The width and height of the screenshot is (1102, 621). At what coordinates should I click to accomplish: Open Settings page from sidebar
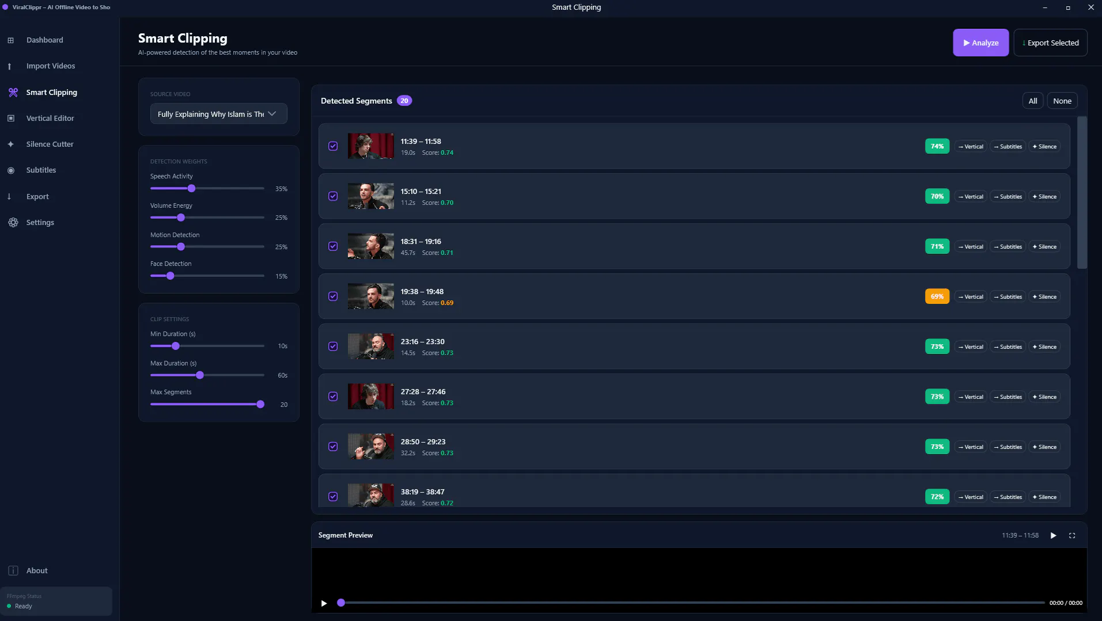[40, 222]
